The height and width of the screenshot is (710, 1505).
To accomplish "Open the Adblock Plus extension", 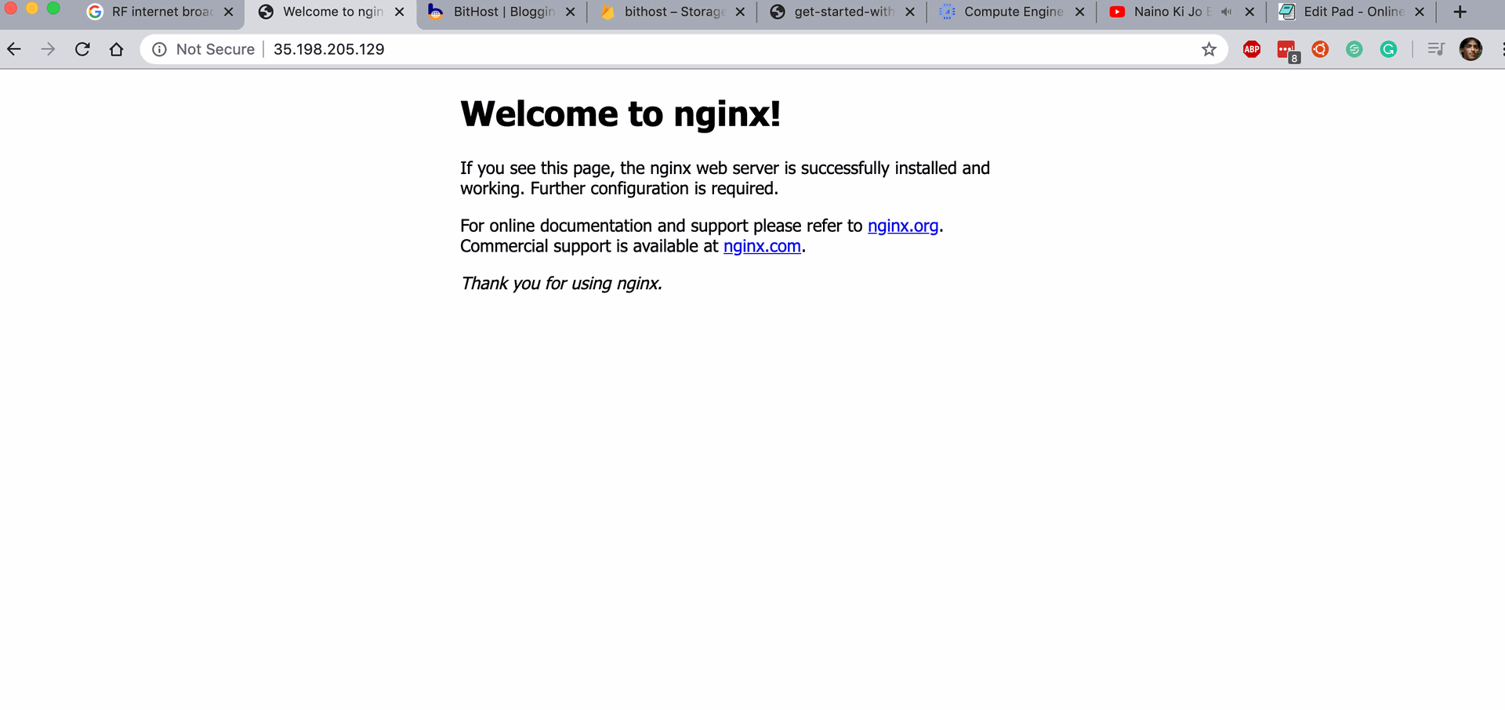I will coord(1252,49).
